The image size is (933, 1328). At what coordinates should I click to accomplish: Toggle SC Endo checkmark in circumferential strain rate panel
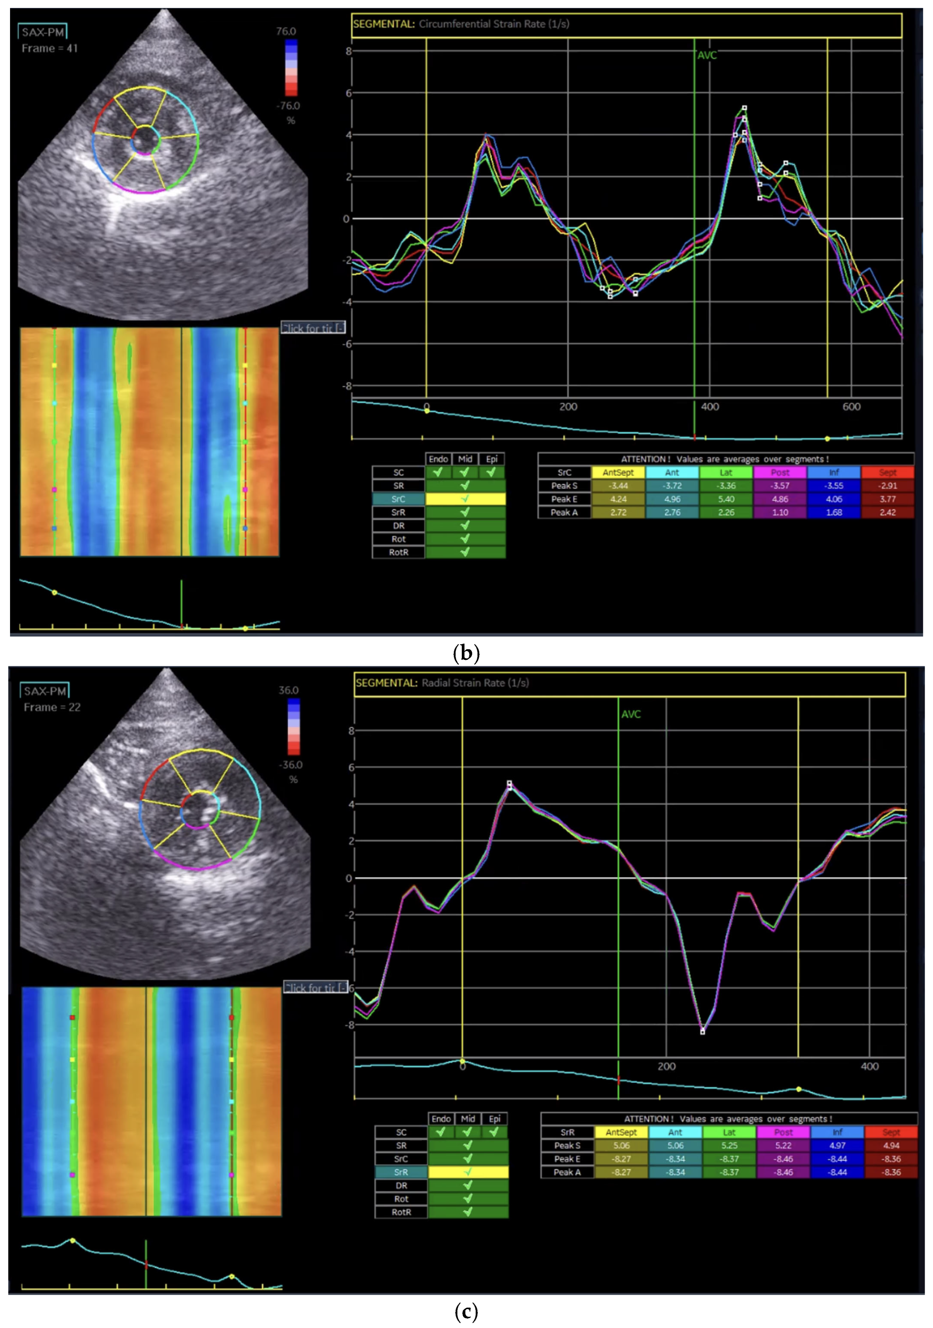point(438,472)
